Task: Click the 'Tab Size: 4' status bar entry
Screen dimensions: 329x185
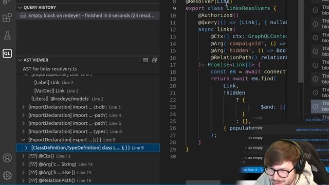Action: [249, 170]
